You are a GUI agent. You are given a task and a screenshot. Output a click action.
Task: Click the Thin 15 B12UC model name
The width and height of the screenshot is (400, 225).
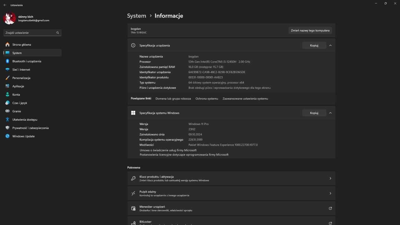tap(139, 32)
